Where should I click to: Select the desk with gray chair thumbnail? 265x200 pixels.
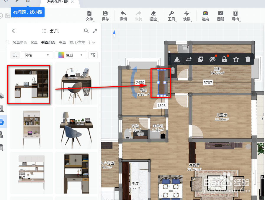pyautogui.click(x=76, y=83)
